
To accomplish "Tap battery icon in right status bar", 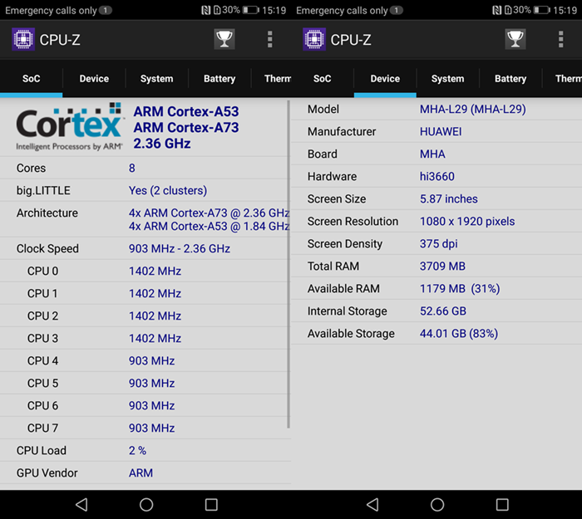I will point(542,10).
